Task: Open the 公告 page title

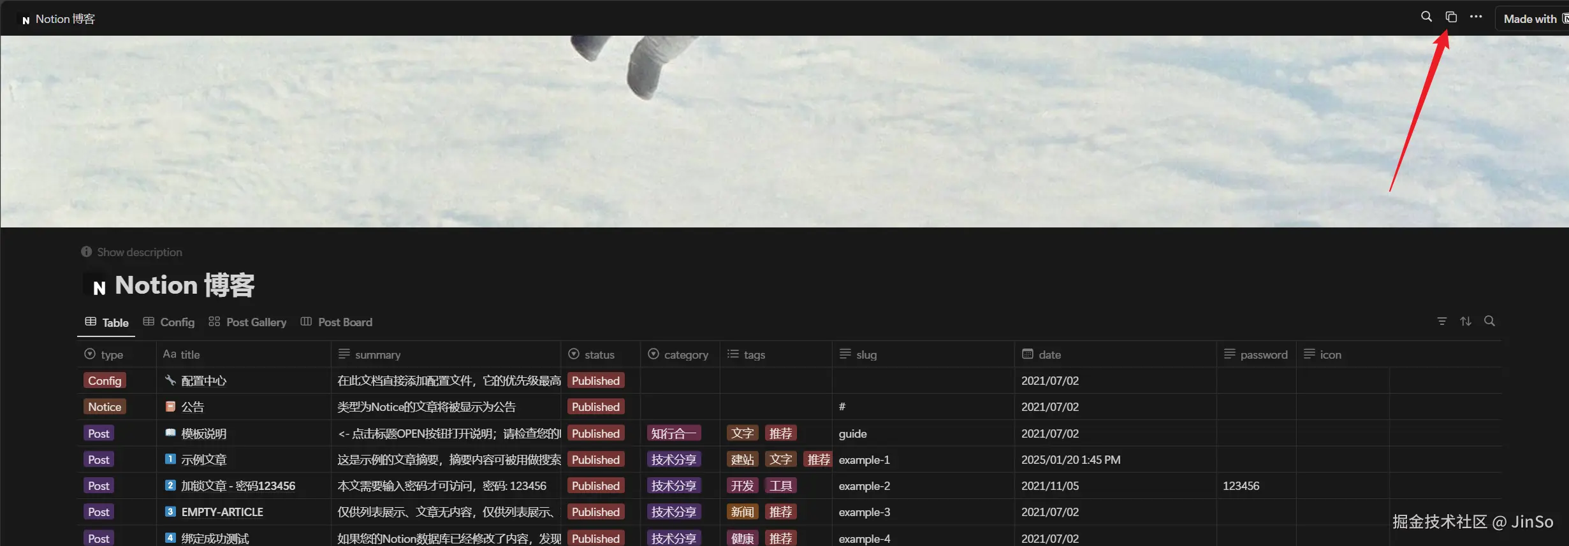Action: (193, 406)
